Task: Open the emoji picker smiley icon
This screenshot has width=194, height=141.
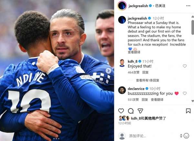Action: (x=186, y=136)
